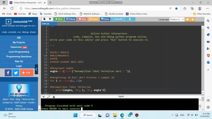
Task: Share on Facebook icon
Action: coord(8,73)
